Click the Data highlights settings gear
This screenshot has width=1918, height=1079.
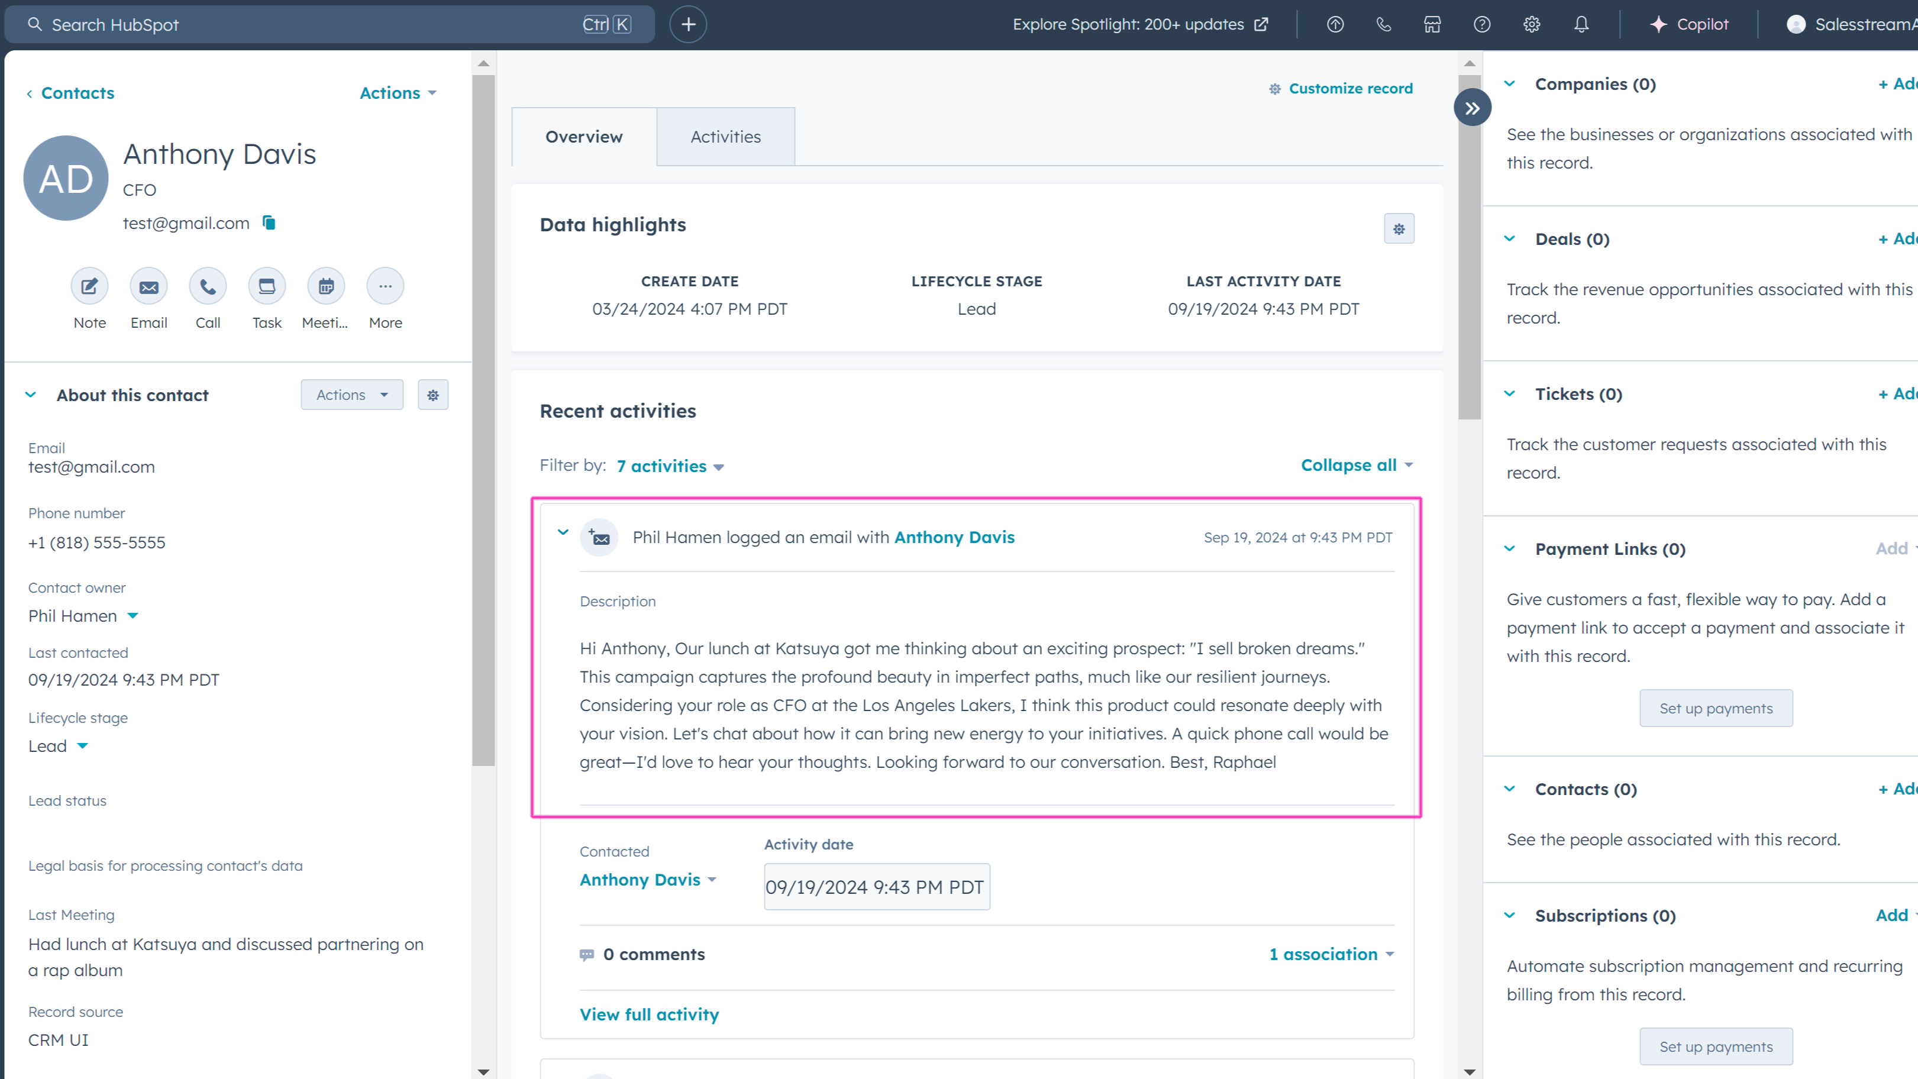1399,228
